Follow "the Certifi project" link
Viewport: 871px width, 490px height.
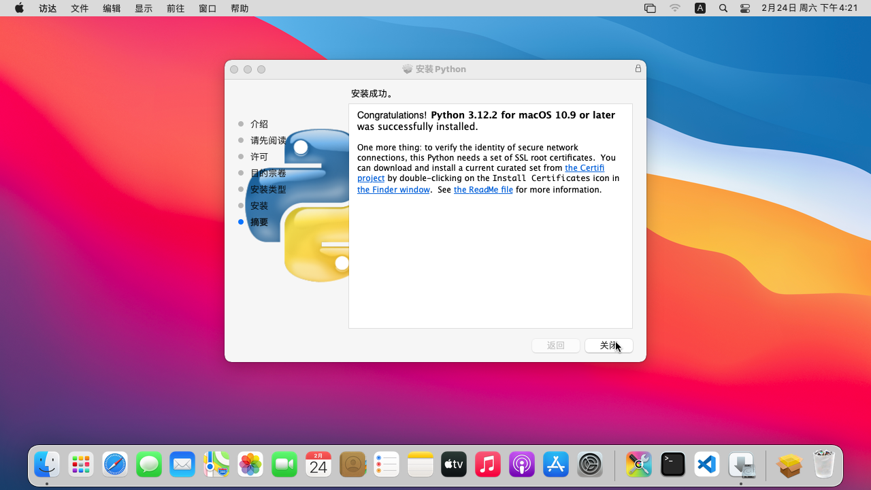point(585,168)
